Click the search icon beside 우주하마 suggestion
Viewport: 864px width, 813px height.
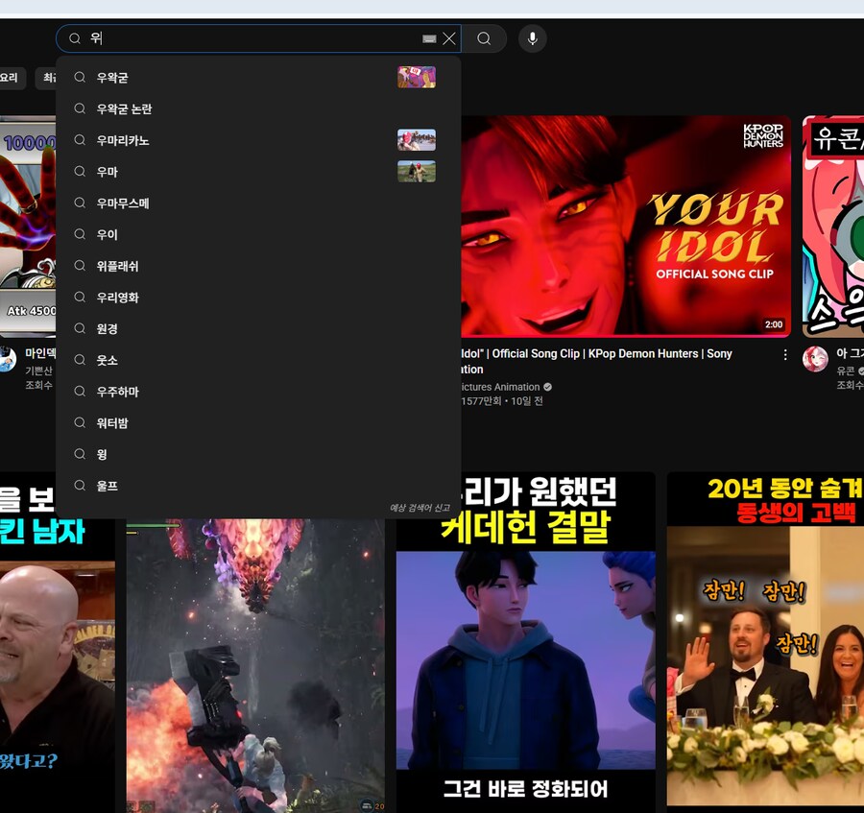point(80,391)
